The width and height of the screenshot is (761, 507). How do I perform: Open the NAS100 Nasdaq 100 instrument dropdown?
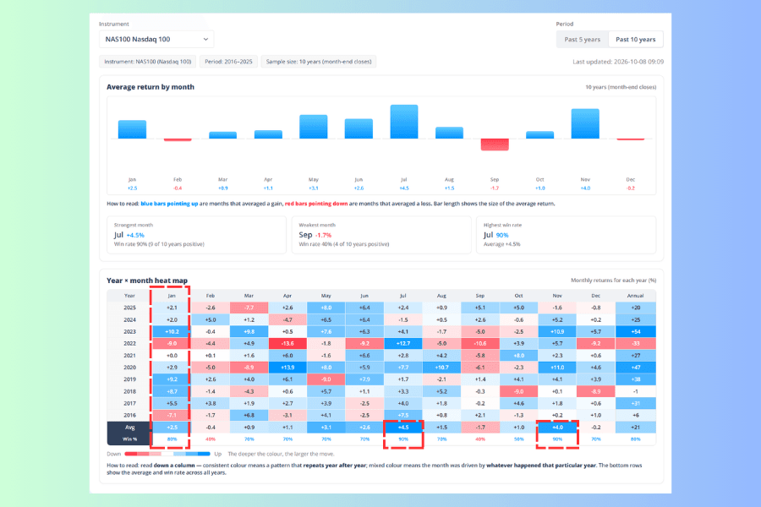[x=156, y=40]
